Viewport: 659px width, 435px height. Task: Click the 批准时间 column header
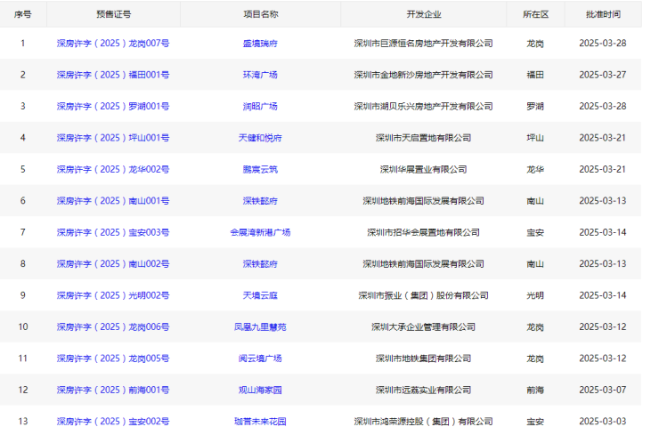tap(603, 14)
